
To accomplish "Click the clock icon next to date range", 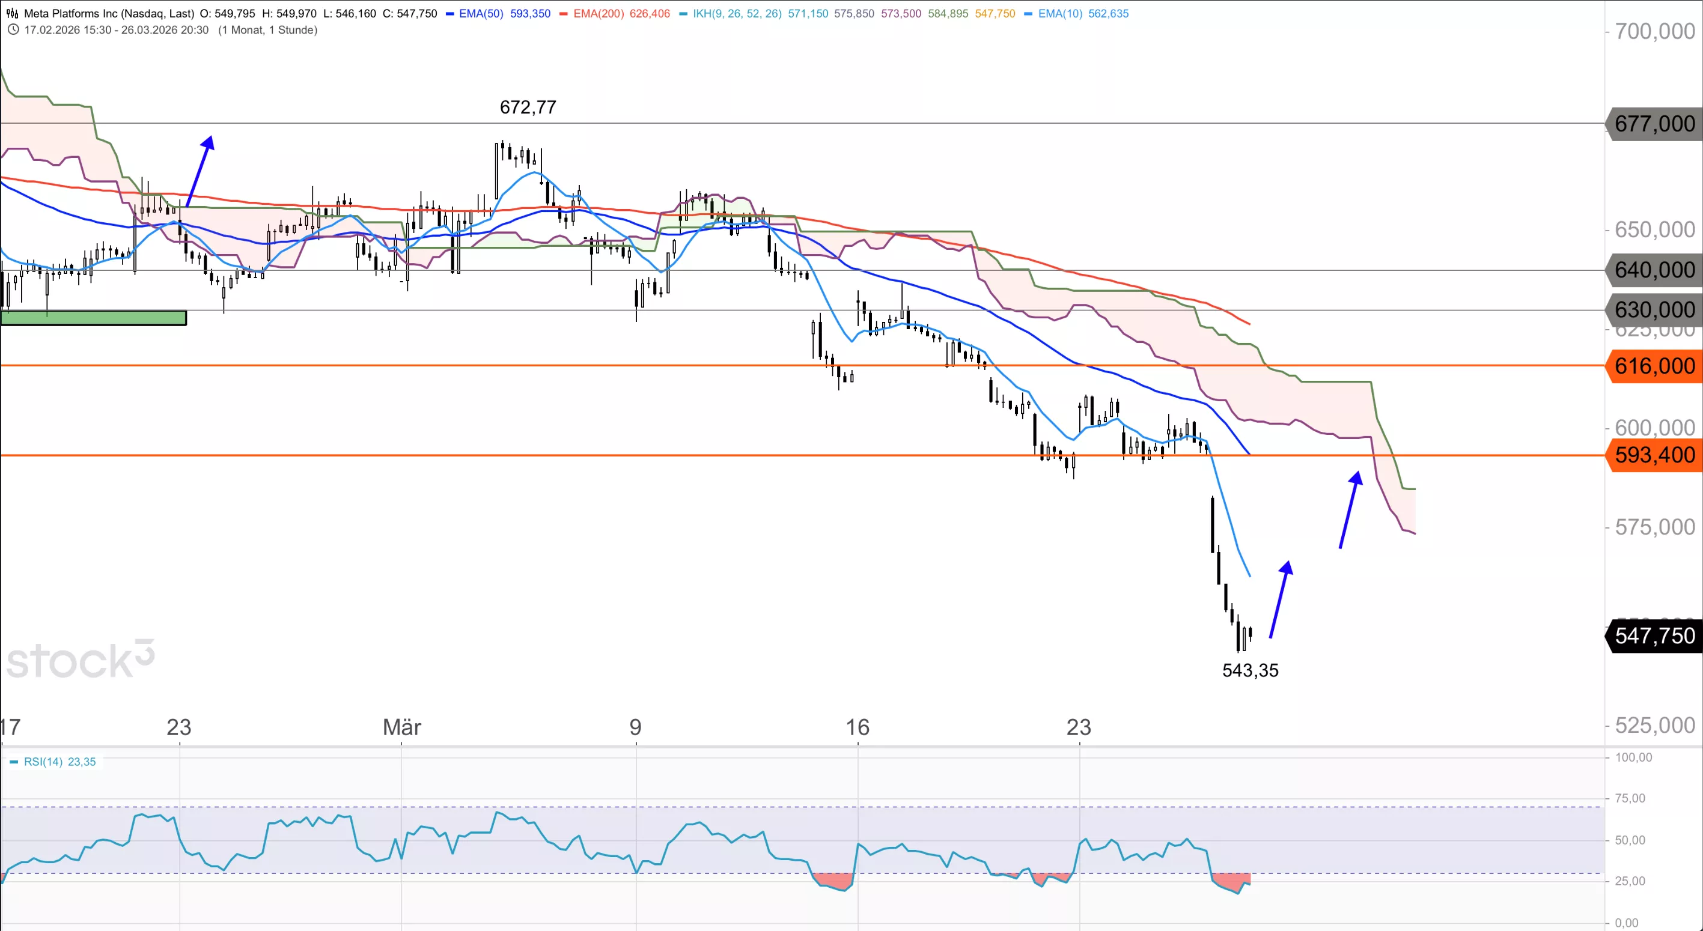I will point(13,30).
